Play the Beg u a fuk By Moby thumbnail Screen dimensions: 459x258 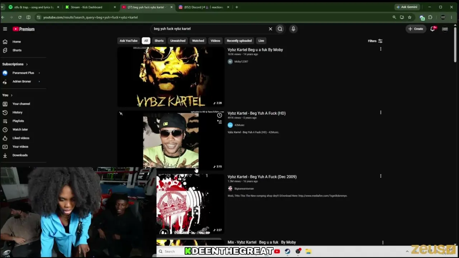171,77
